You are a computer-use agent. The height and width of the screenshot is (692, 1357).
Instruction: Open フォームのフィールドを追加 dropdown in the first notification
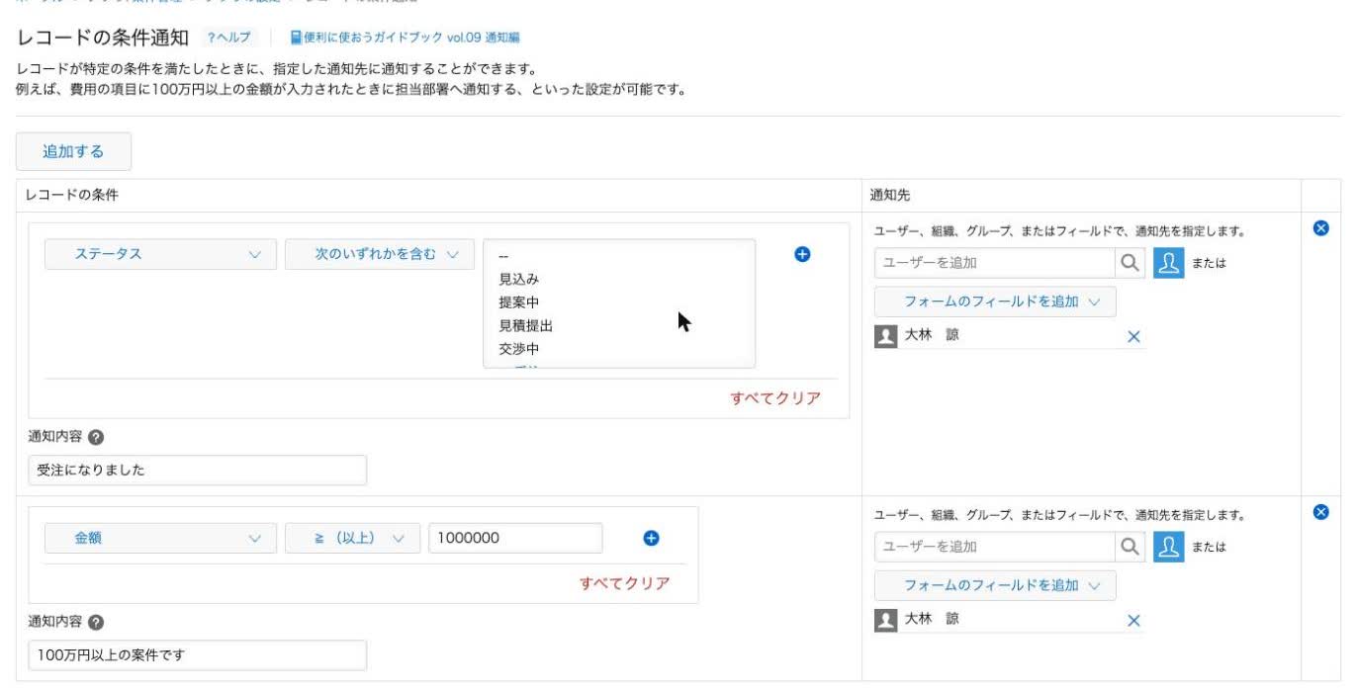(x=995, y=302)
